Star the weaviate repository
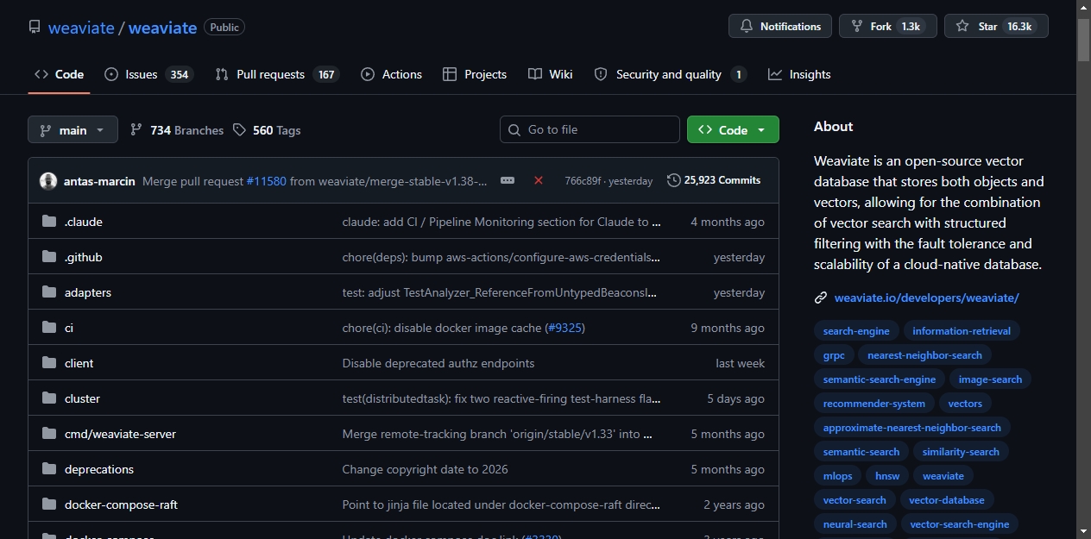Image resolution: width=1091 pixels, height=539 pixels. click(x=996, y=26)
